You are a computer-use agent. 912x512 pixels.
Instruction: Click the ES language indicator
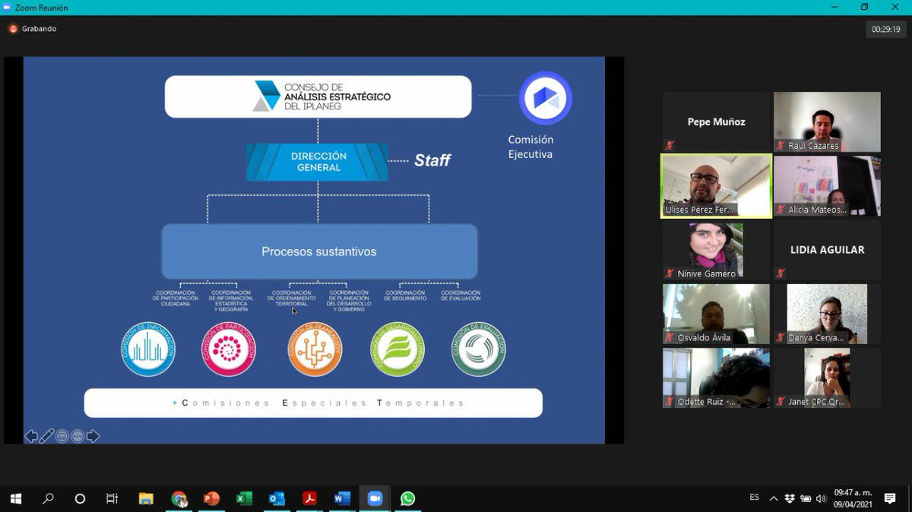[754, 498]
